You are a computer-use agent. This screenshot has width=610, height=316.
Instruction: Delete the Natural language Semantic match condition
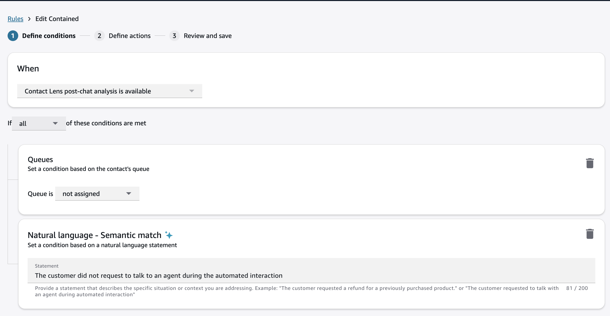tap(590, 234)
